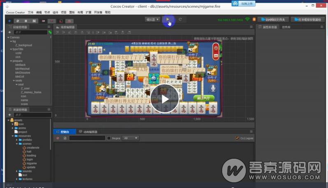Expand the prefabs folder
The width and height of the screenshot is (328, 188).
tap(17, 140)
